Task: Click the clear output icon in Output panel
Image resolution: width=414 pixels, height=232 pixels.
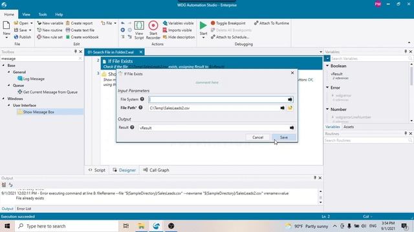Action: [4, 185]
